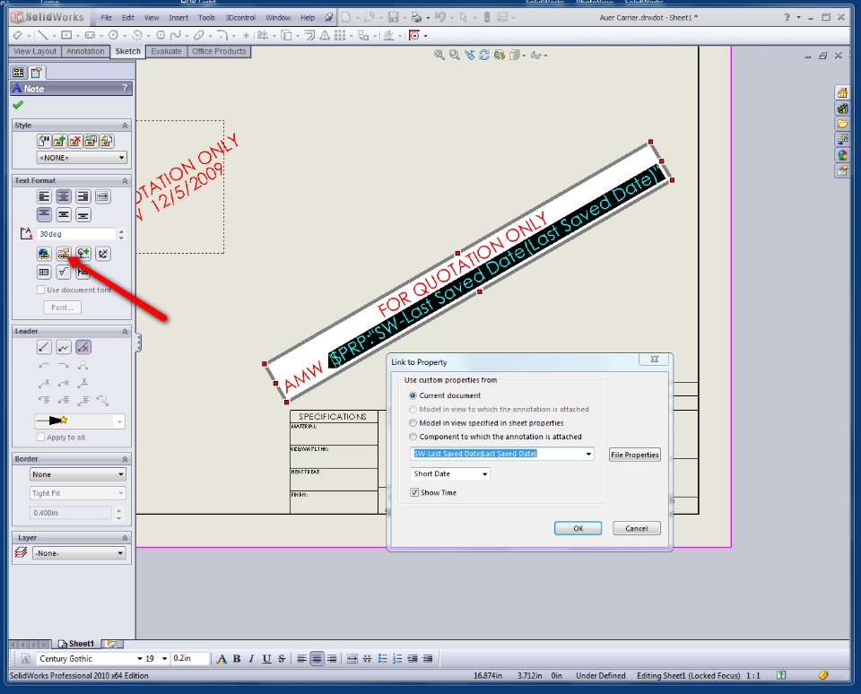Click Apply Default Style icon in Style section
The height and width of the screenshot is (694, 861).
point(44,141)
